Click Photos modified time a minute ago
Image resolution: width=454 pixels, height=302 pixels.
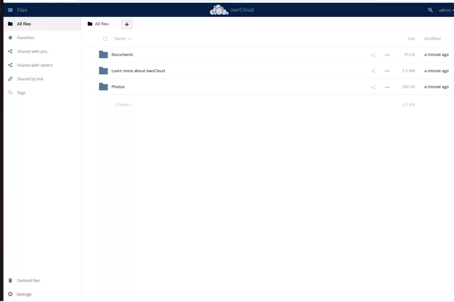[x=436, y=86]
